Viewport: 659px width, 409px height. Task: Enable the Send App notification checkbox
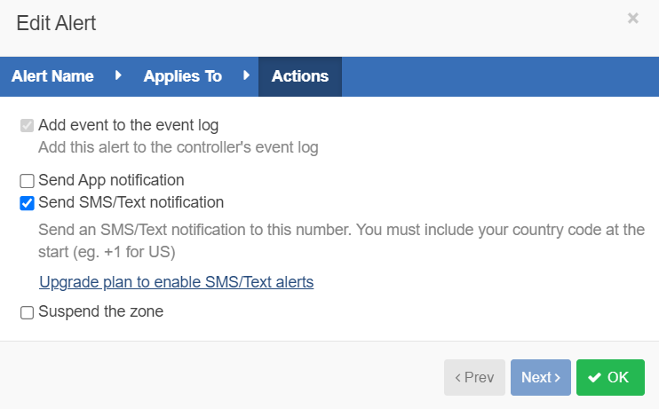(x=27, y=181)
